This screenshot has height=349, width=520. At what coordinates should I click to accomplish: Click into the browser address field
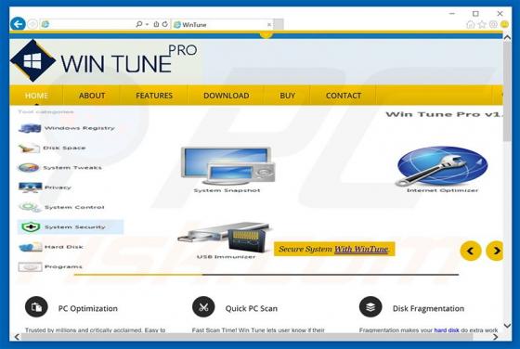coord(91,24)
